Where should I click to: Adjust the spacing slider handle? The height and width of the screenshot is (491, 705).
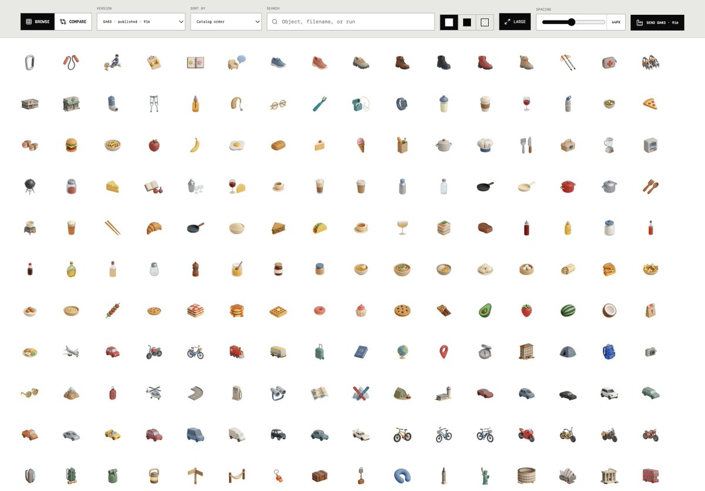click(x=571, y=22)
